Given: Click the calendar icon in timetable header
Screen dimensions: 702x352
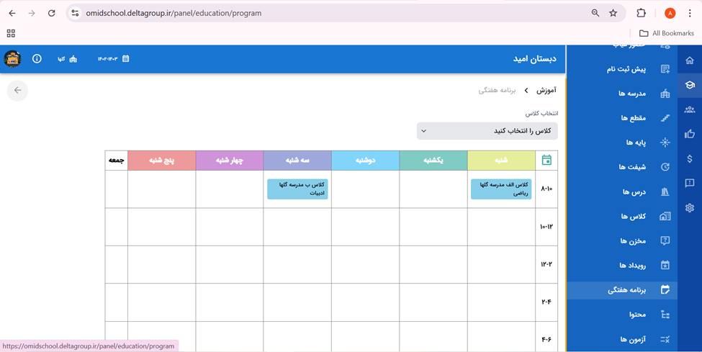Looking at the screenshot, I should pyautogui.click(x=546, y=160).
